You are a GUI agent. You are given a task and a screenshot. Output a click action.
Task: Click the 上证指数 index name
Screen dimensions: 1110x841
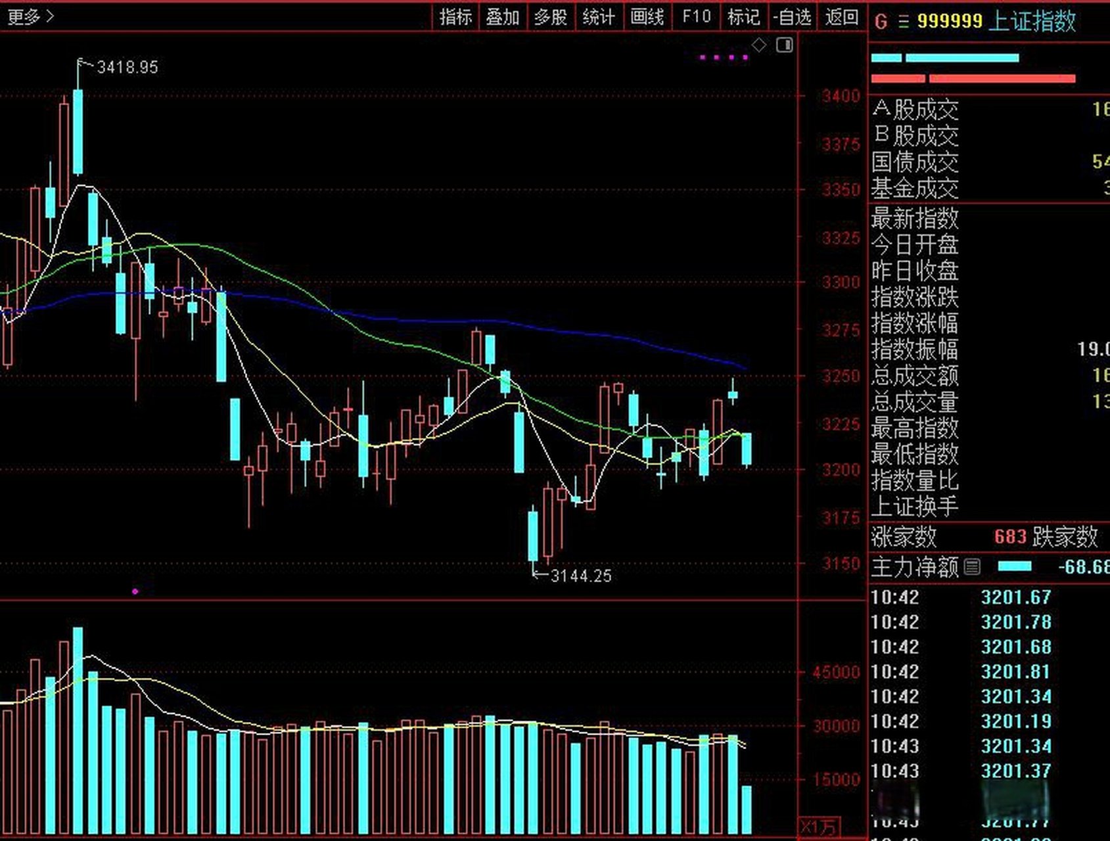[x=1032, y=21]
